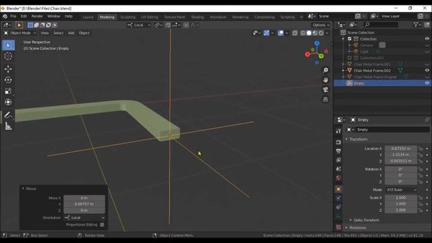
Task: Click the Location X value field
Action: click(x=401, y=148)
